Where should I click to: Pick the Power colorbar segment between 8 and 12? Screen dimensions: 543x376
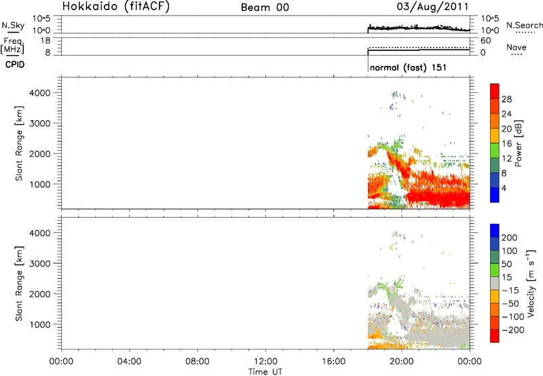point(495,166)
